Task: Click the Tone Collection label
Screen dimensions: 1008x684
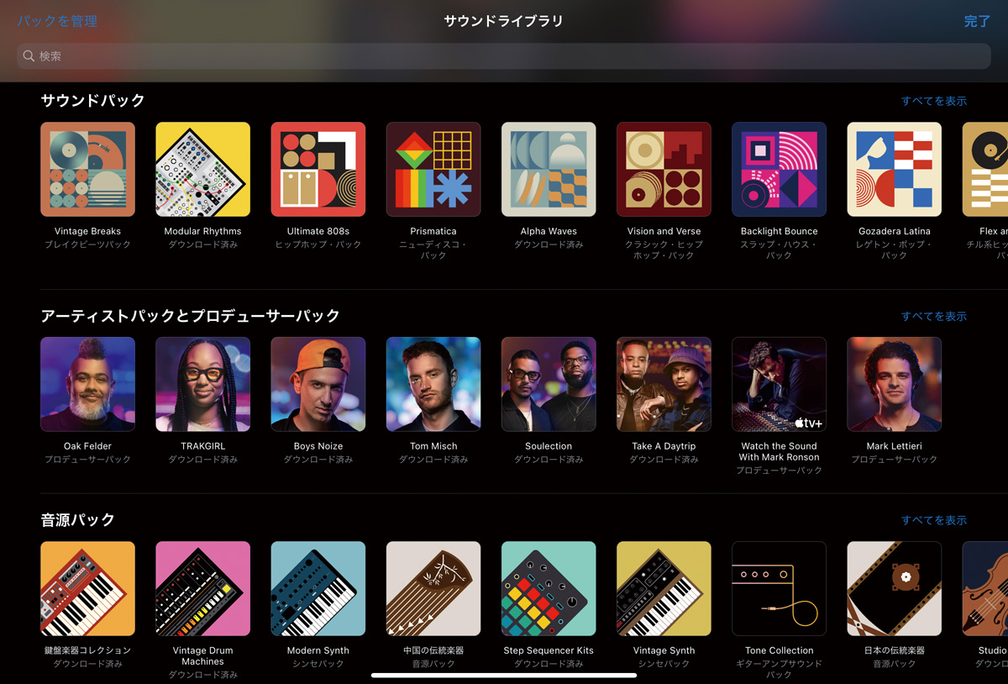Action: pyautogui.click(x=779, y=650)
